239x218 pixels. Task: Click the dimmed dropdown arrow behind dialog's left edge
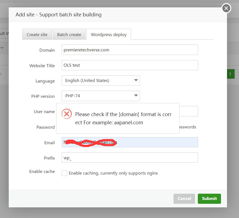coord(2,48)
